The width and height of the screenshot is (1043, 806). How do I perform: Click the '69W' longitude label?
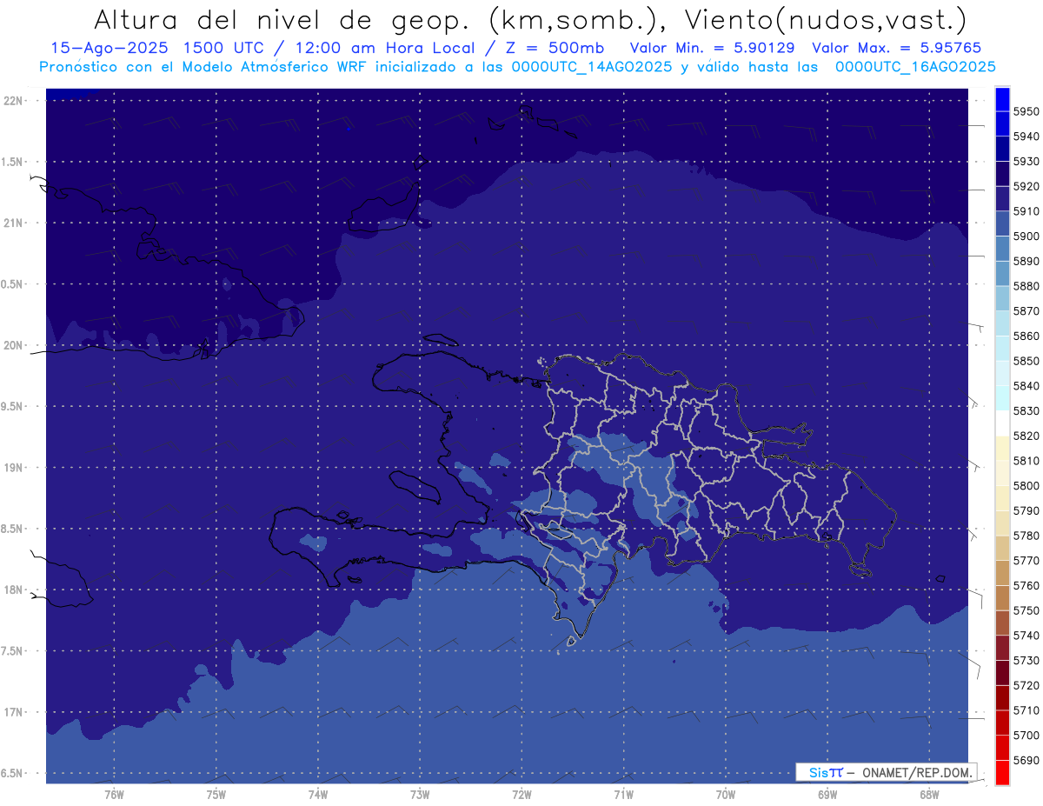click(827, 794)
